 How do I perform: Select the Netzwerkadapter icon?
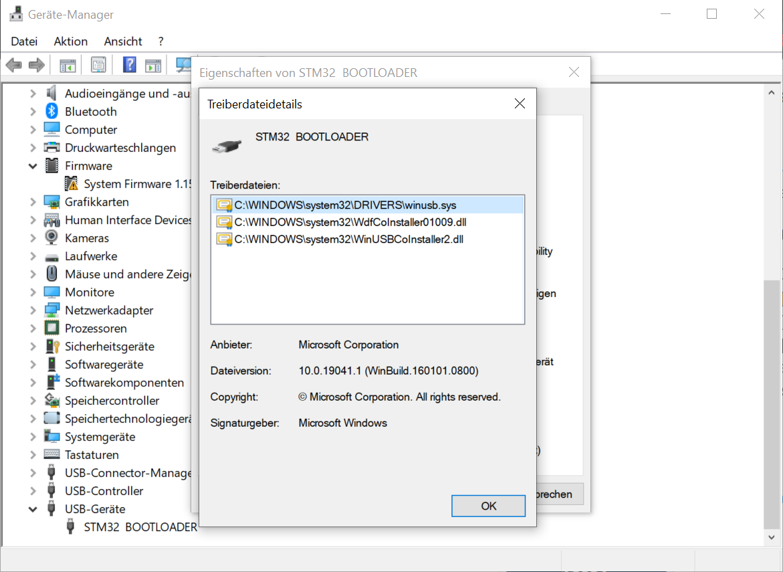pos(51,310)
